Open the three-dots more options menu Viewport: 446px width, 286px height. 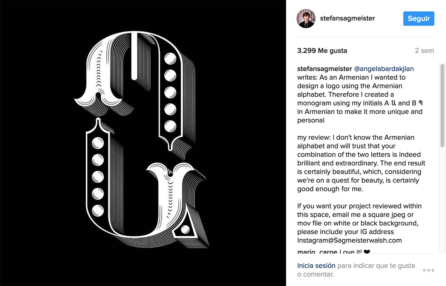click(428, 270)
